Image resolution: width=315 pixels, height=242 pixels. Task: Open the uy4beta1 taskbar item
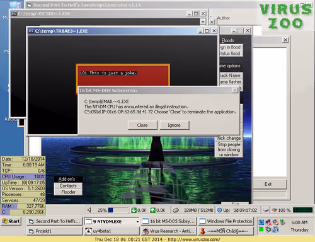coord(112,231)
